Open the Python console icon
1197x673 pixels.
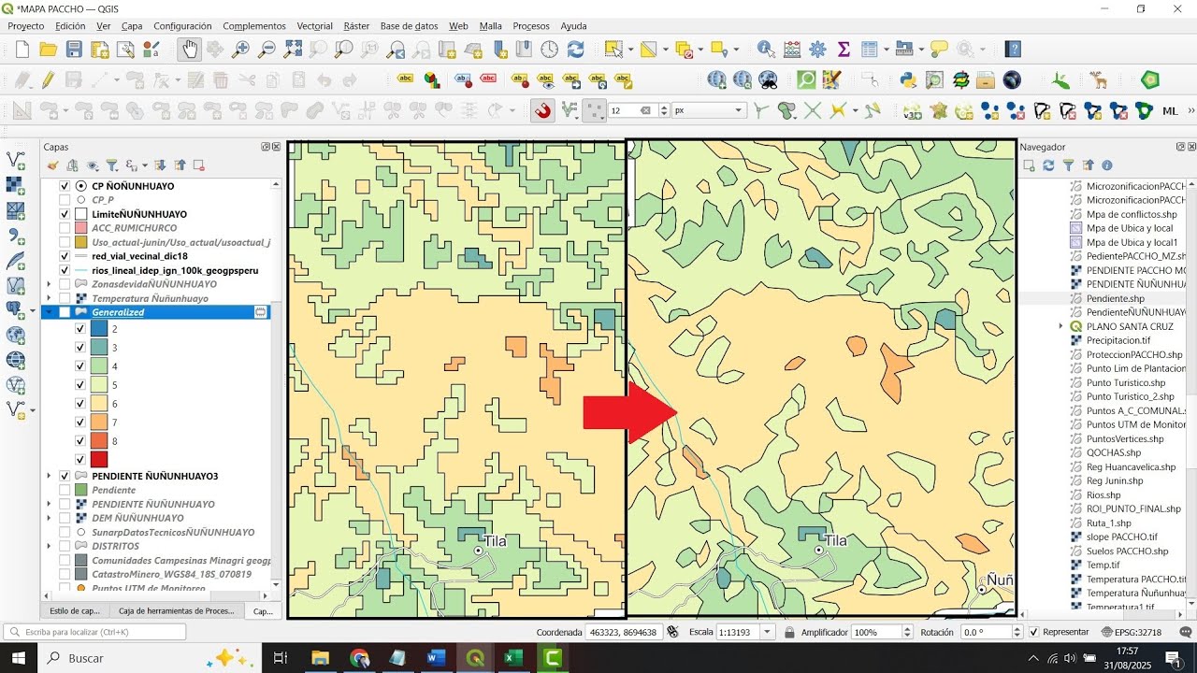[x=908, y=80]
